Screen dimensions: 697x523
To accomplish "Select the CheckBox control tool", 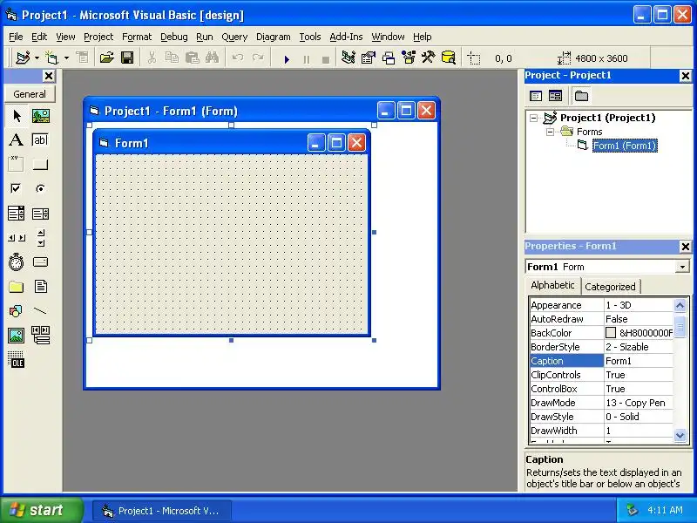I will coord(17,188).
